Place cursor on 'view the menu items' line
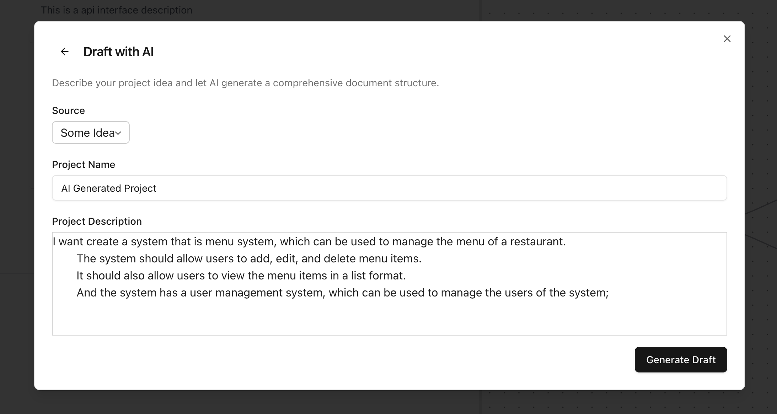 tap(241, 276)
